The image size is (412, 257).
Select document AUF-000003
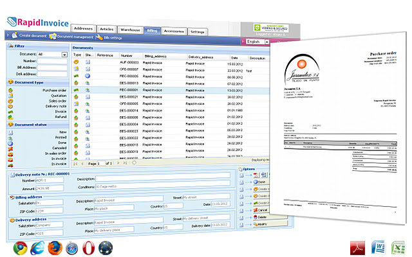(171, 63)
